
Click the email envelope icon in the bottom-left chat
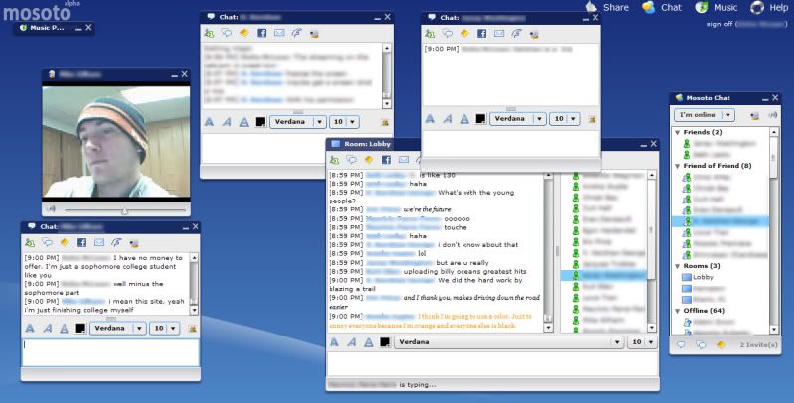click(99, 242)
